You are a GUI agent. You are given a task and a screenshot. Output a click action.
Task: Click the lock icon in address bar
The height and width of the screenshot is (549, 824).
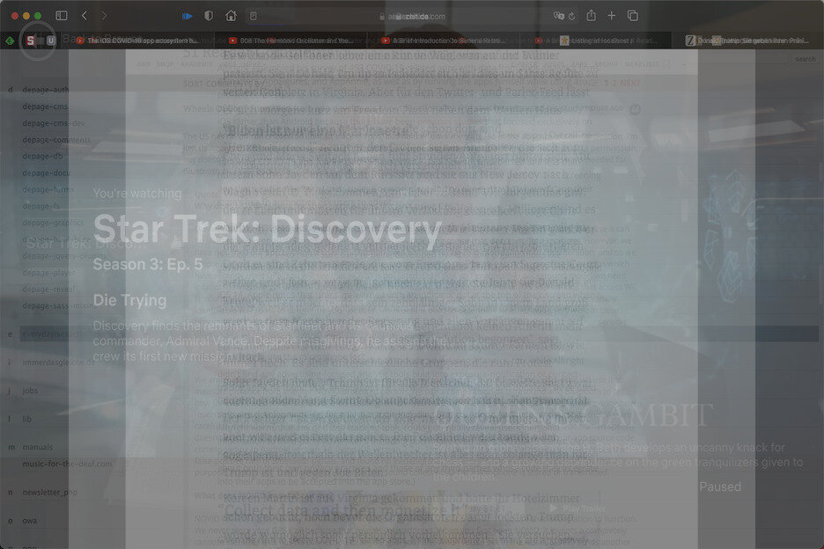382,17
